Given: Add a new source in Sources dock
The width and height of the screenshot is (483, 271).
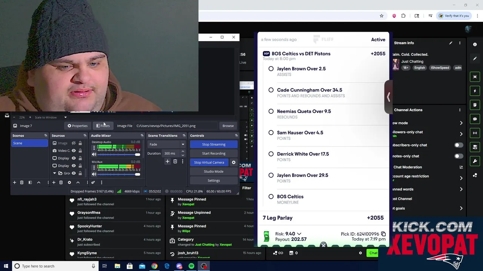Looking at the screenshot, I should click(x=54, y=183).
